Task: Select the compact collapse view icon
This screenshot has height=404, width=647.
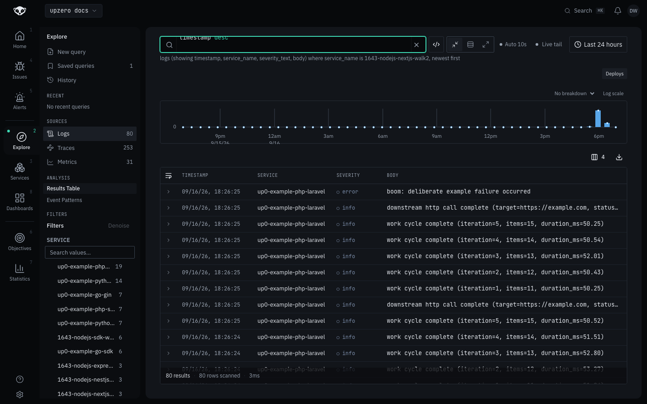Action: pyautogui.click(x=455, y=44)
